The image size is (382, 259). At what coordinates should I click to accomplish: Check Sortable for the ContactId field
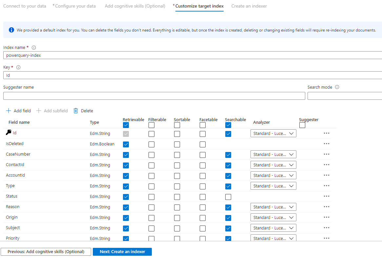pos(177,165)
